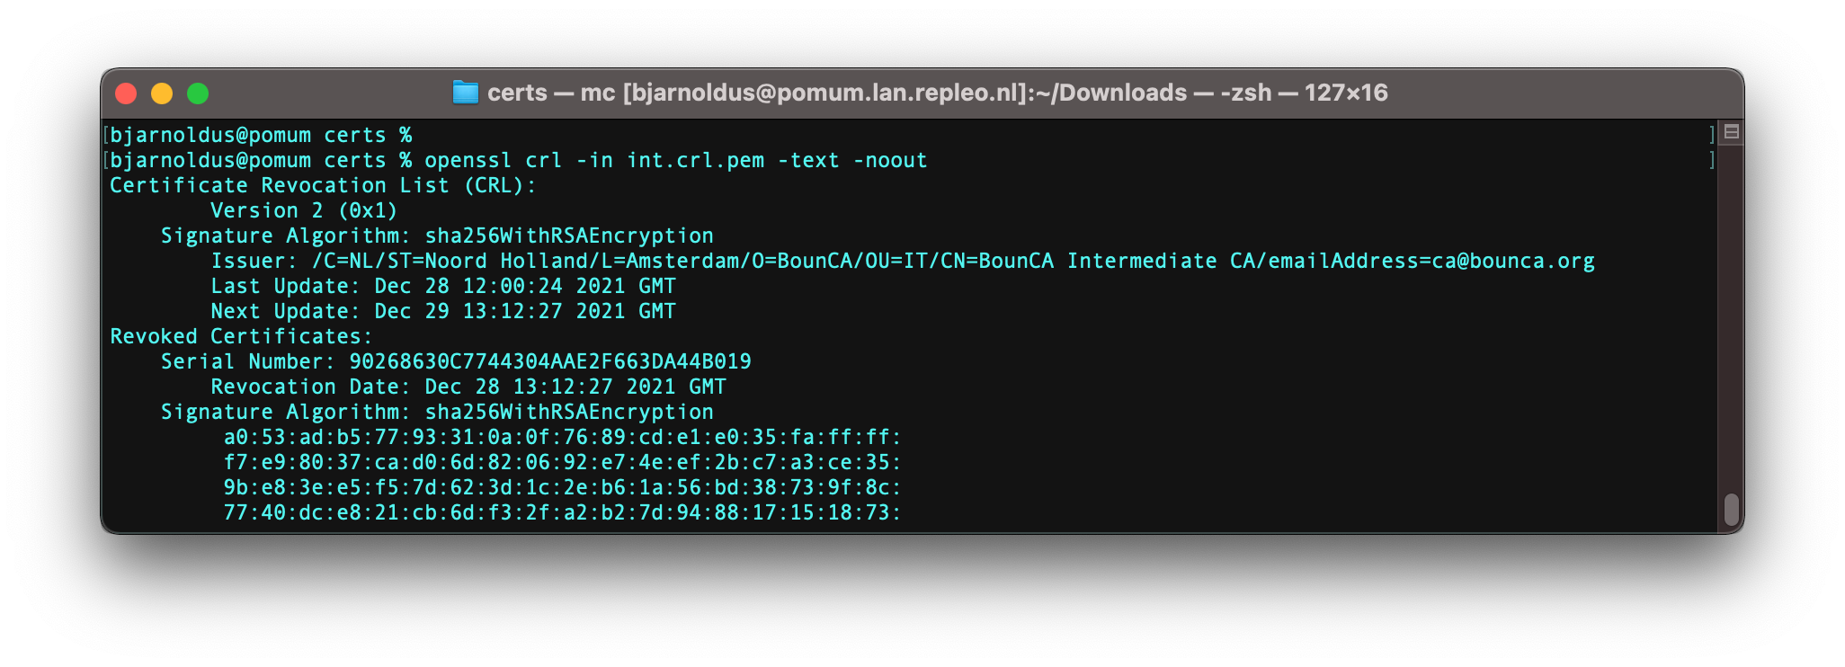Click the 'Revocation Date' line

click(x=468, y=387)
